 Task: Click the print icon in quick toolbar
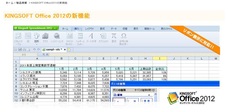click(24, 50)
